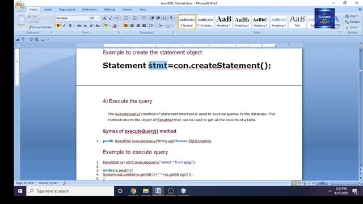Open the Line Spacing dropdown

click(x=151, y=25)
